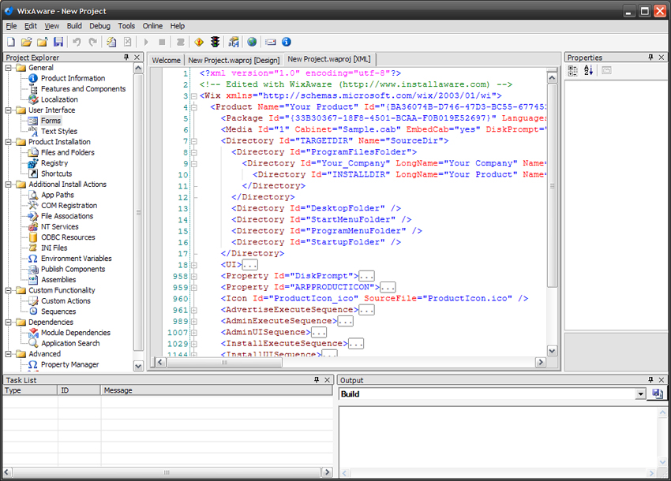
Task: Open the File menu
Action: point(11,26)
